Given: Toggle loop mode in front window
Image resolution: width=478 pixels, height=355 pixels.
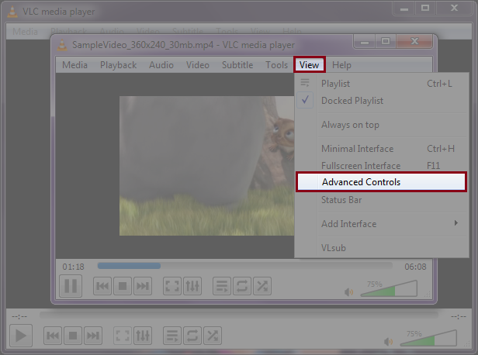Looking at the screenshot, I should (242, 286).
